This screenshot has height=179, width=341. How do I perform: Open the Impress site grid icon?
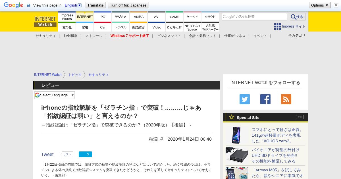click(277, 26)
